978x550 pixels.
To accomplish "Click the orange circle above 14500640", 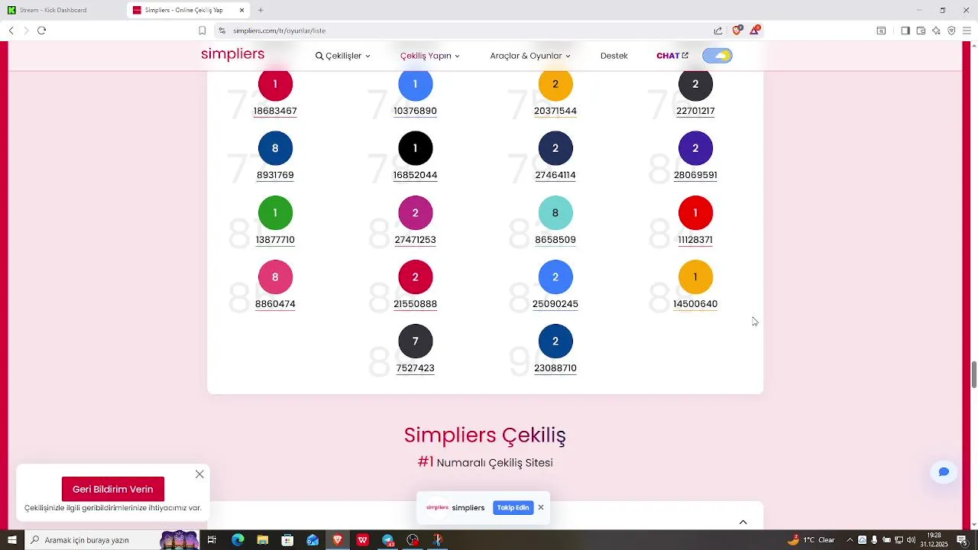I will click(x=695, y=277).
